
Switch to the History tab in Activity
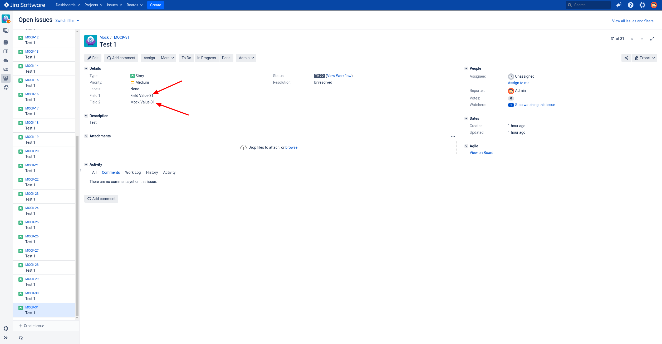click(x=152, y=172)
